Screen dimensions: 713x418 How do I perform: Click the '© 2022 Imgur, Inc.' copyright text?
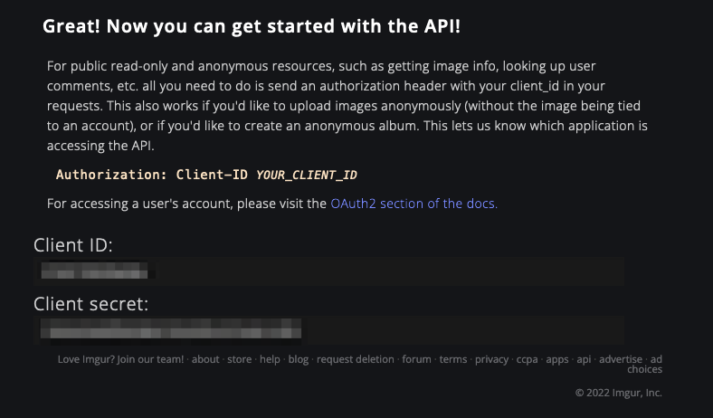(x=618, y=393)
